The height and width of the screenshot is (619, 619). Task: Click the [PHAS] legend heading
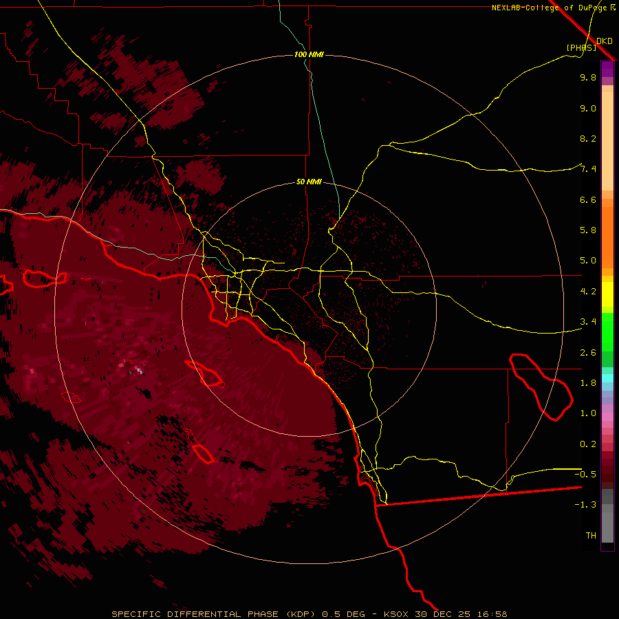581,47
